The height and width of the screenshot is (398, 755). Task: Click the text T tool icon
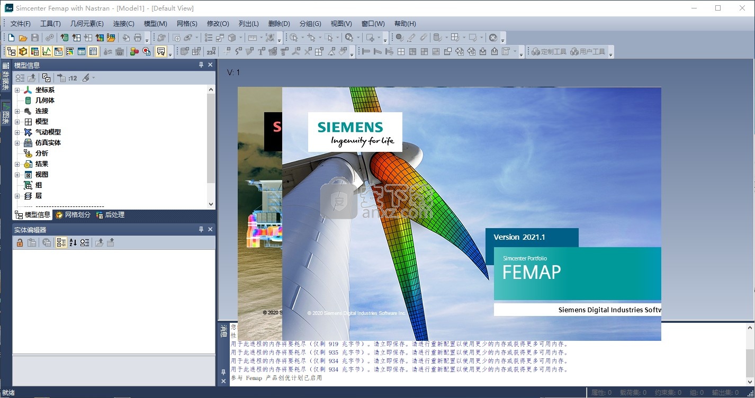click(x=261, y=51)
